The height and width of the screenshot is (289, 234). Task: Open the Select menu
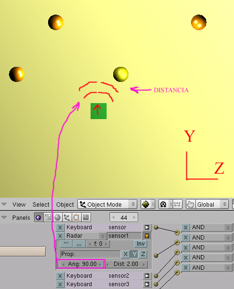tap(41, 205)
